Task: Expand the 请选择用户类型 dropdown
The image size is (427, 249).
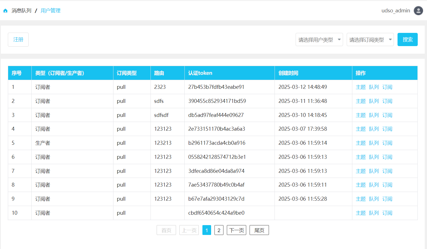Action: (319, 40)
